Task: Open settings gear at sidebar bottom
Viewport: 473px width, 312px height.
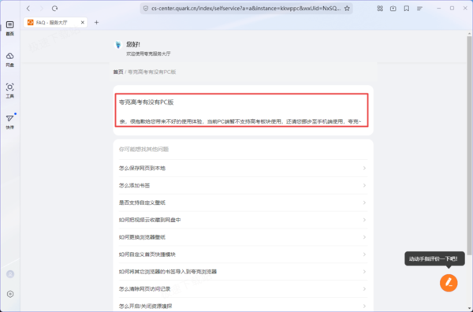Action: [10, 294]
